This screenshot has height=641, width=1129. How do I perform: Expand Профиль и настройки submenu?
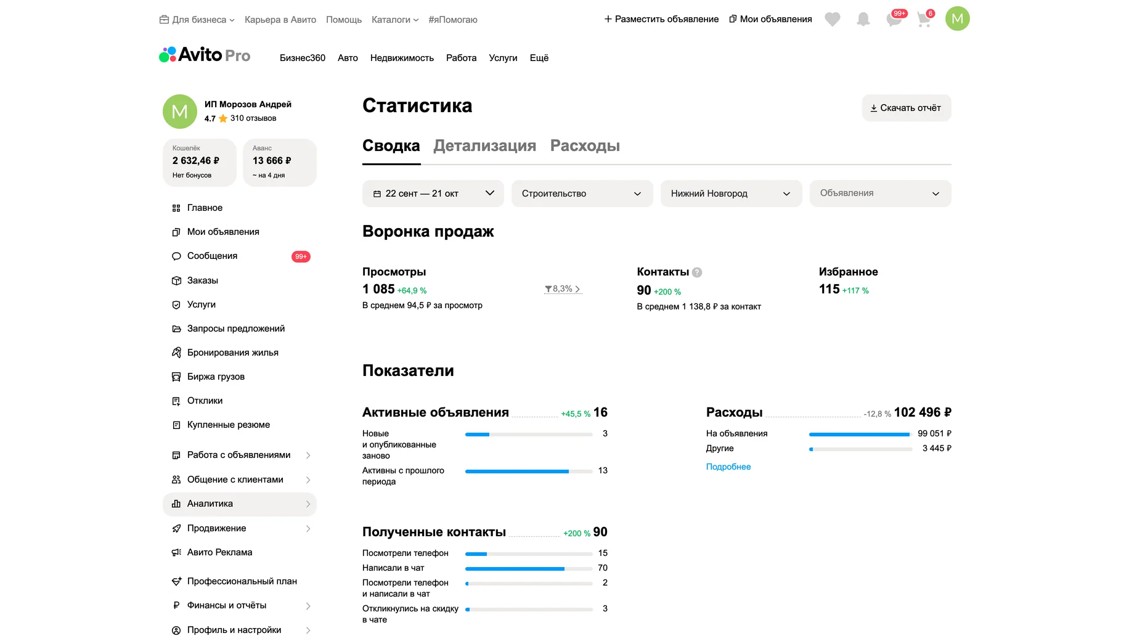[308, 631]
